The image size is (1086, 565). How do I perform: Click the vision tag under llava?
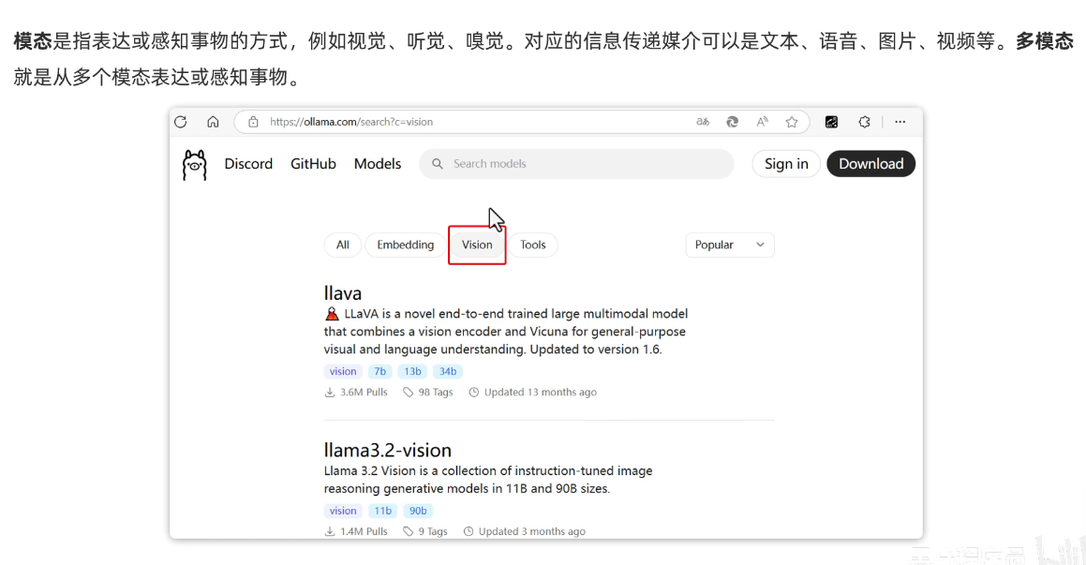coord(343,372)
